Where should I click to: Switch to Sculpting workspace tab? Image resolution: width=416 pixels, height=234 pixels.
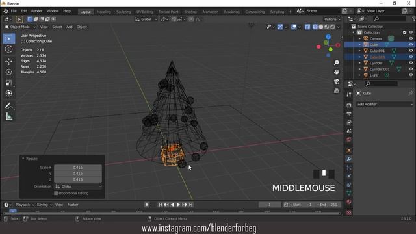click(x=123, y=12)
